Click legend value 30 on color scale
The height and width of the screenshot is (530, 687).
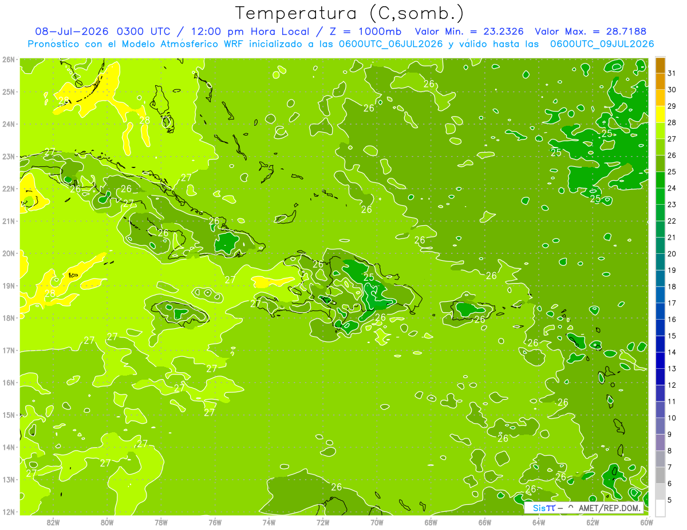tap(672, 89)
